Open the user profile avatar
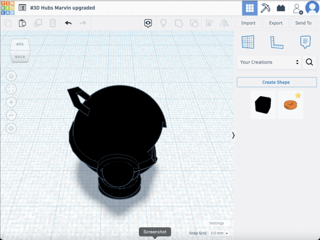320x240 pixels. 312,8
